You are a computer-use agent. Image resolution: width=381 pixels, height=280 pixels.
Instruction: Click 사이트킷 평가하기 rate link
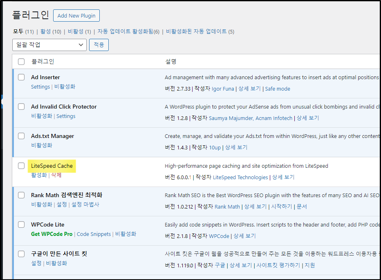278,265
